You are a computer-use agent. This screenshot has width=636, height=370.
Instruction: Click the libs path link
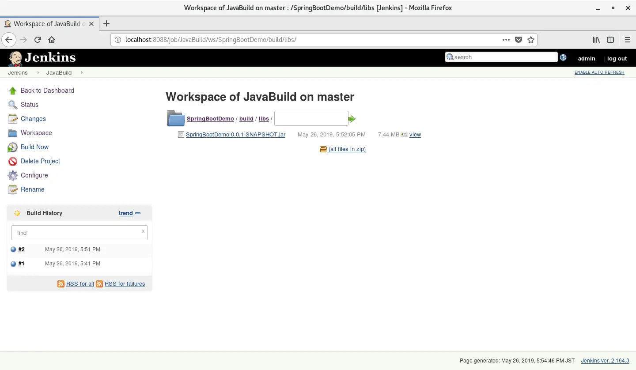coord(264,119)
